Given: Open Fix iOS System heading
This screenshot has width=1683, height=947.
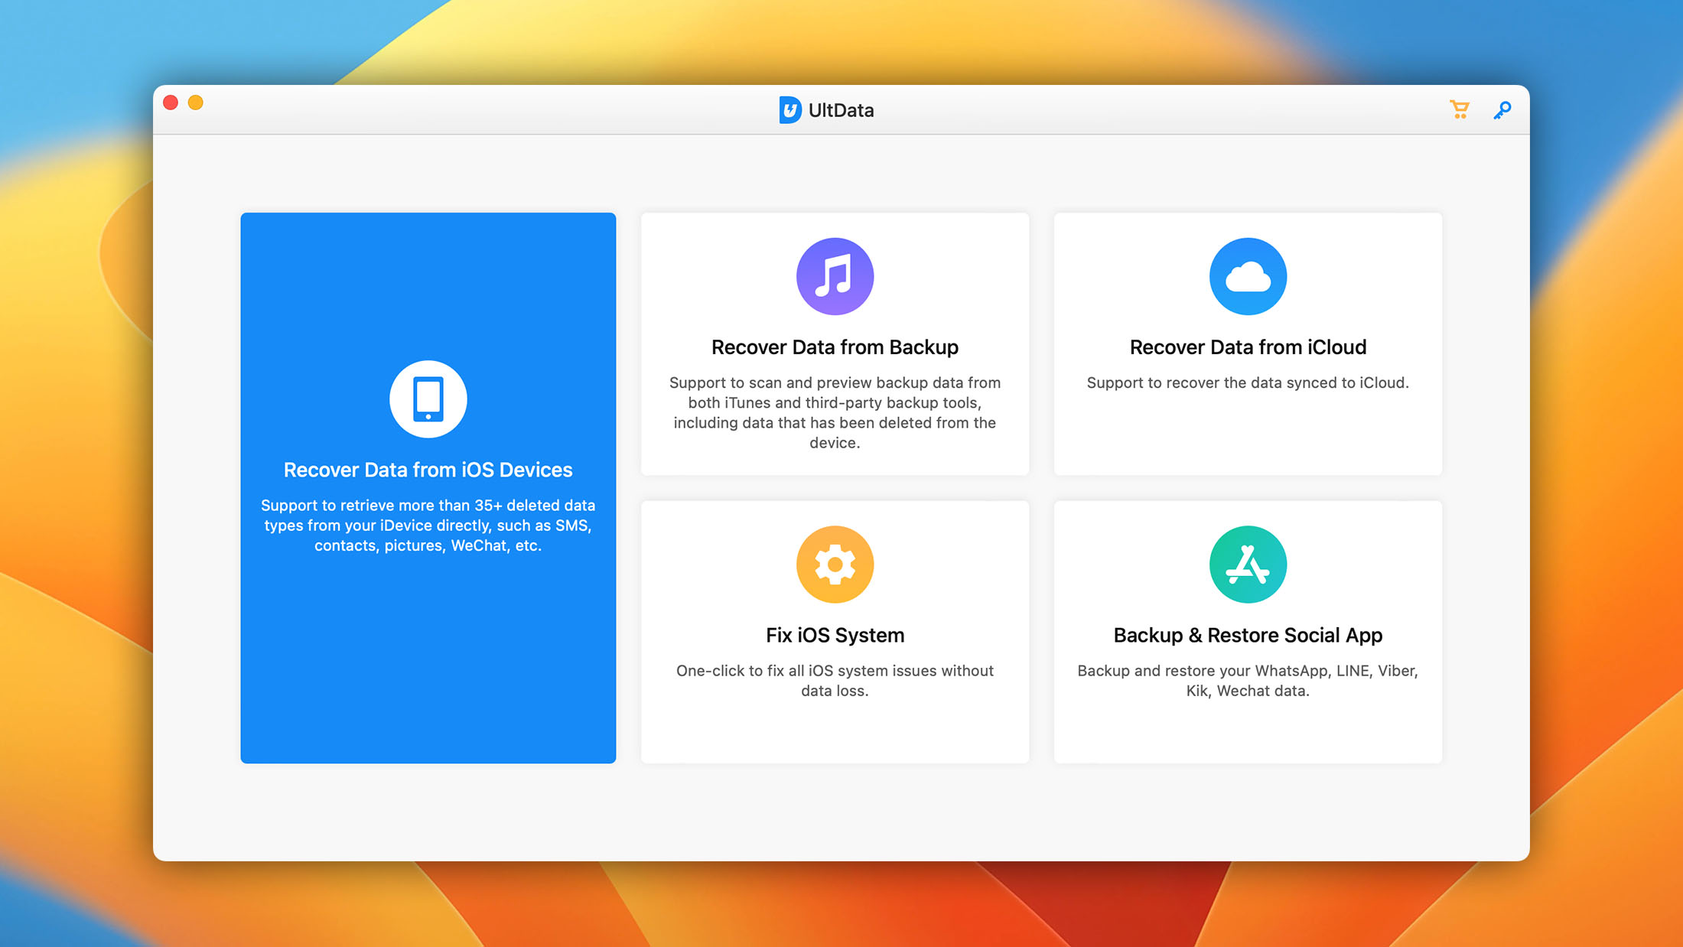Looking at the screenshot, I should (835, 635).
